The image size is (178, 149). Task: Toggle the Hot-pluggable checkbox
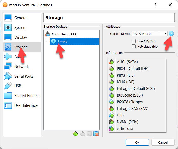tap(134, 46)
